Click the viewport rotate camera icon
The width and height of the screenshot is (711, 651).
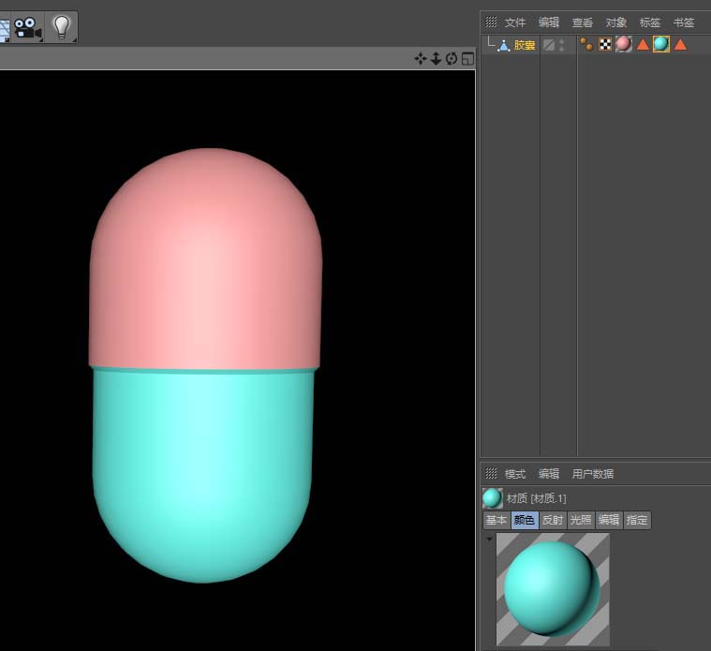[452, 59]
